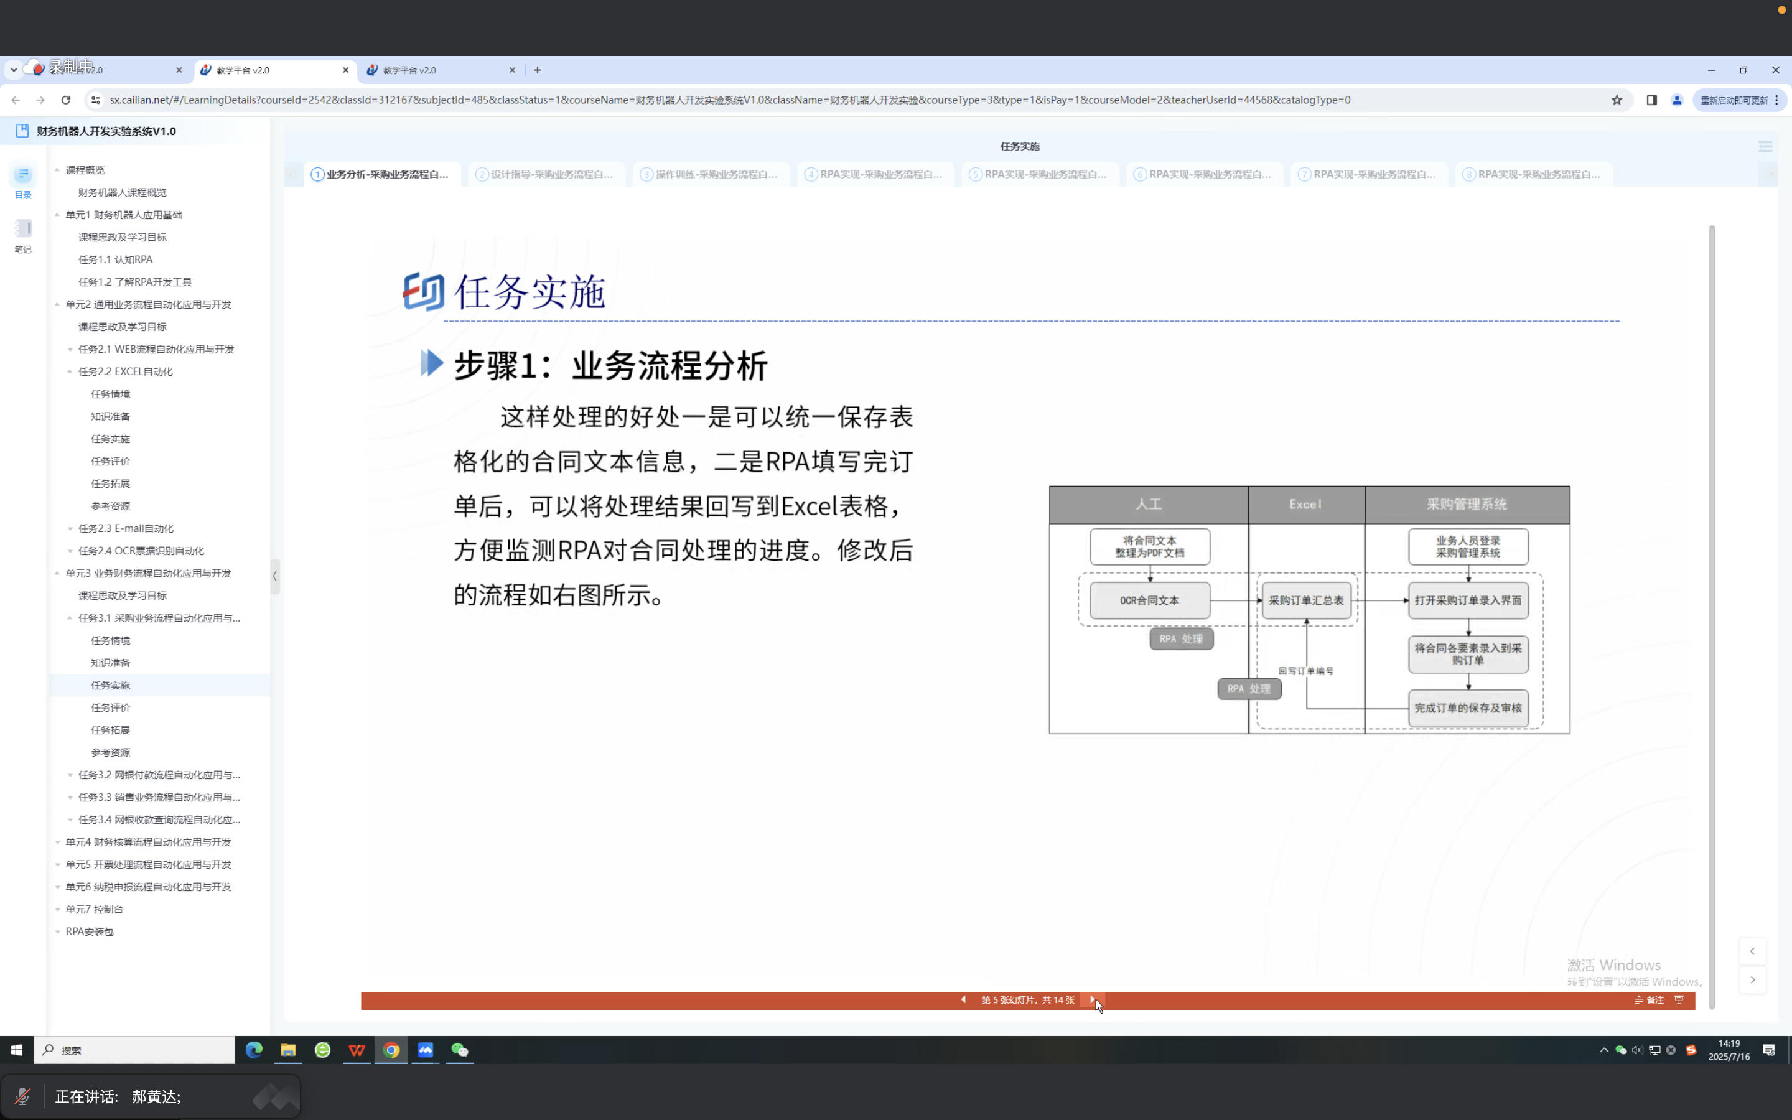1792x1120 pixels.
Task: Open 任务1.1 认知RPA lesson
Action: click(x=116, y=260)
